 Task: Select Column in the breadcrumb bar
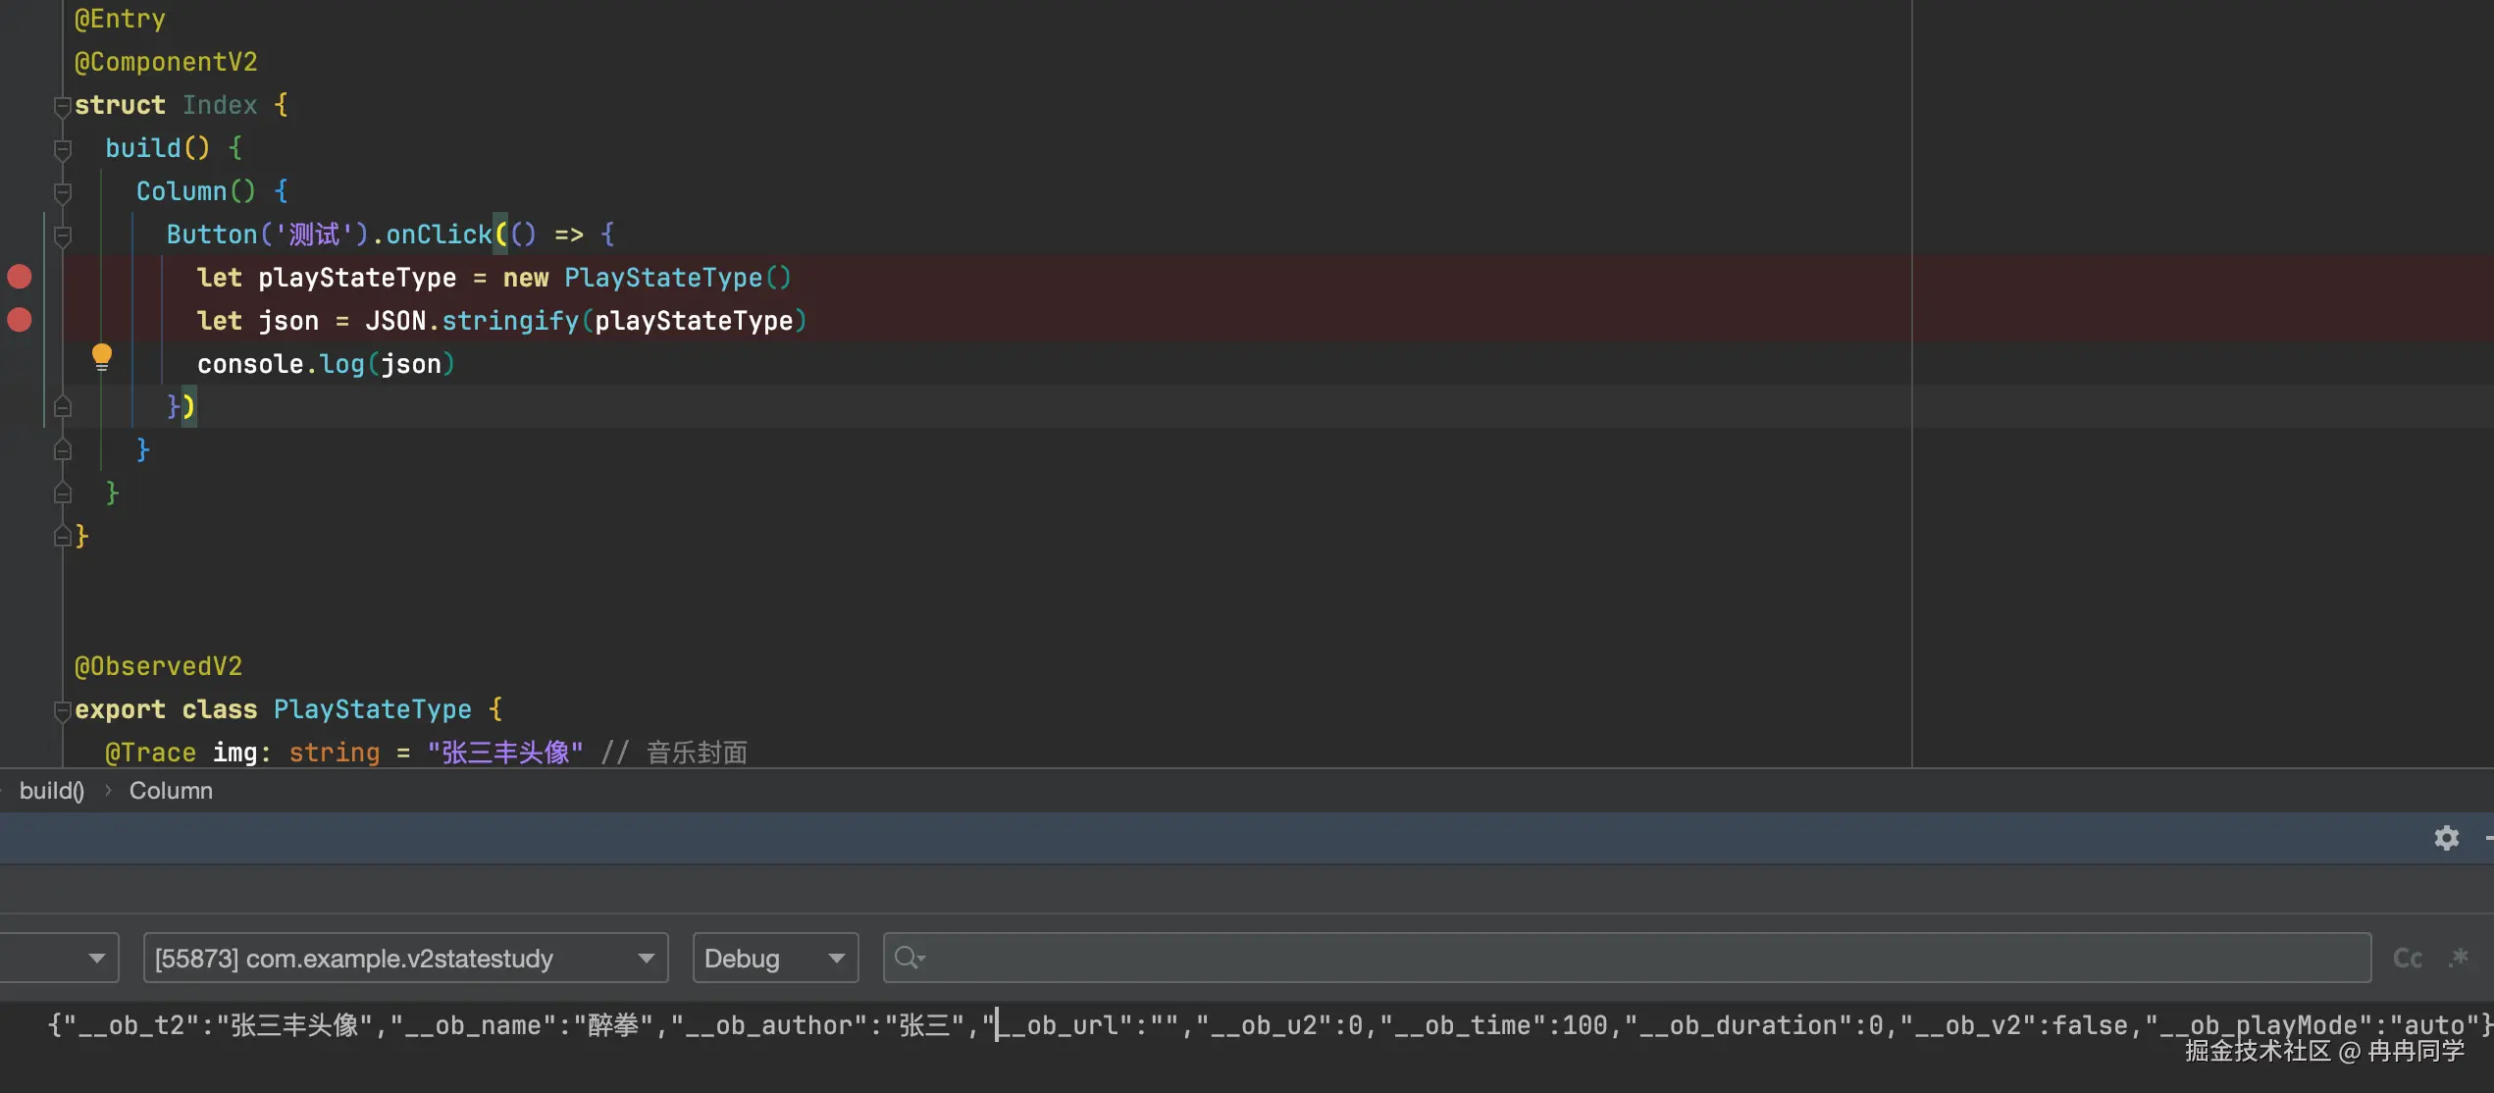coord(171,791)
